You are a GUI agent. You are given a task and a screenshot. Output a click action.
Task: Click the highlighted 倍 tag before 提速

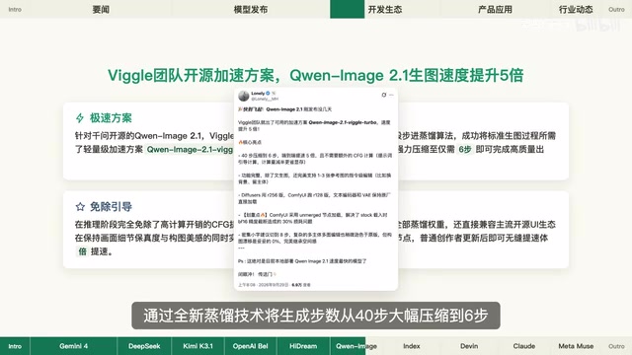82,251
